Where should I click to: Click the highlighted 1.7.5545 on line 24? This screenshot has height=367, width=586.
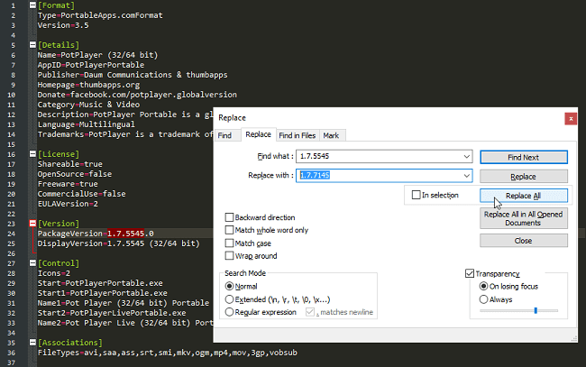[125, 234]
